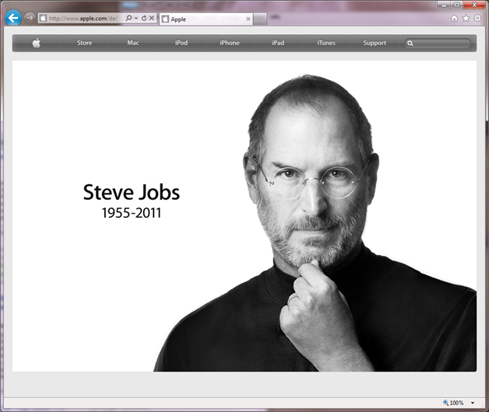
Task: Open a new blank tab
Action: point(260,19)
